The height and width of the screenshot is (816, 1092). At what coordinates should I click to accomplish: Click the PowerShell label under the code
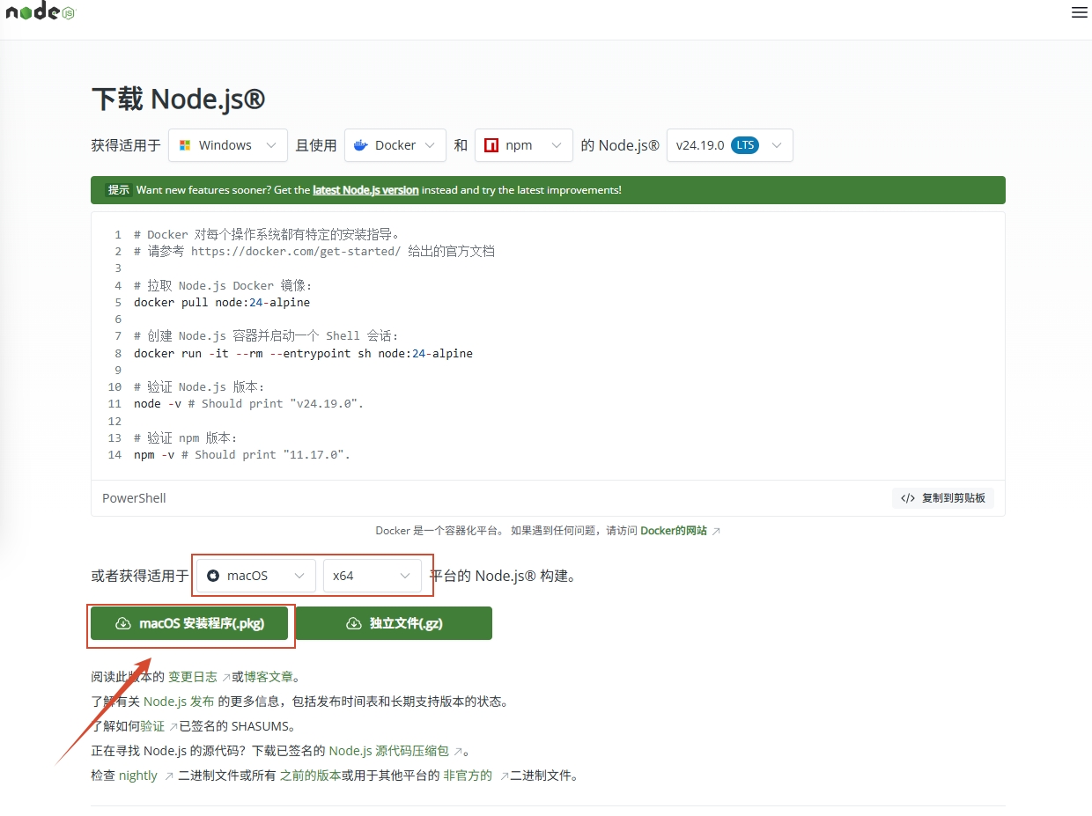134,498
